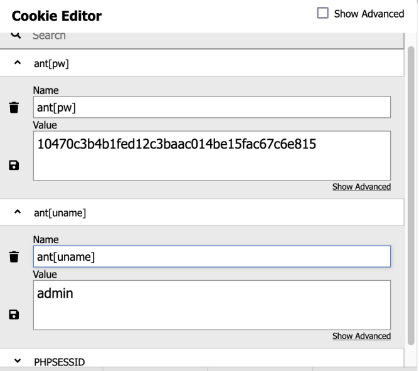Collapse the ant[pw] cookie section

[17, 63]
